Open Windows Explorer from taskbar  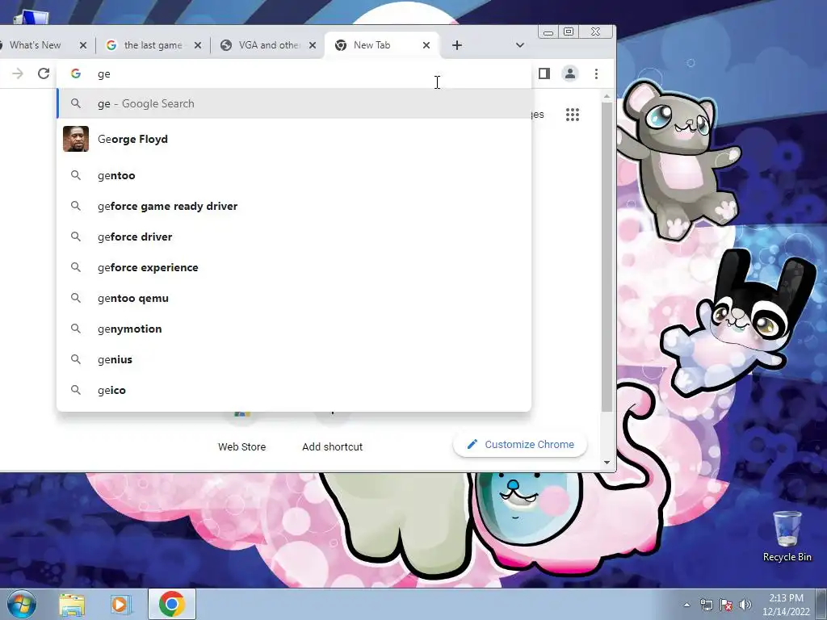coord(72,605)
